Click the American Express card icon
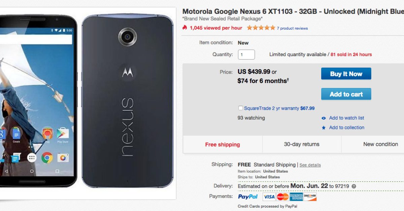404x211 pixels. [x=296, y=197]
